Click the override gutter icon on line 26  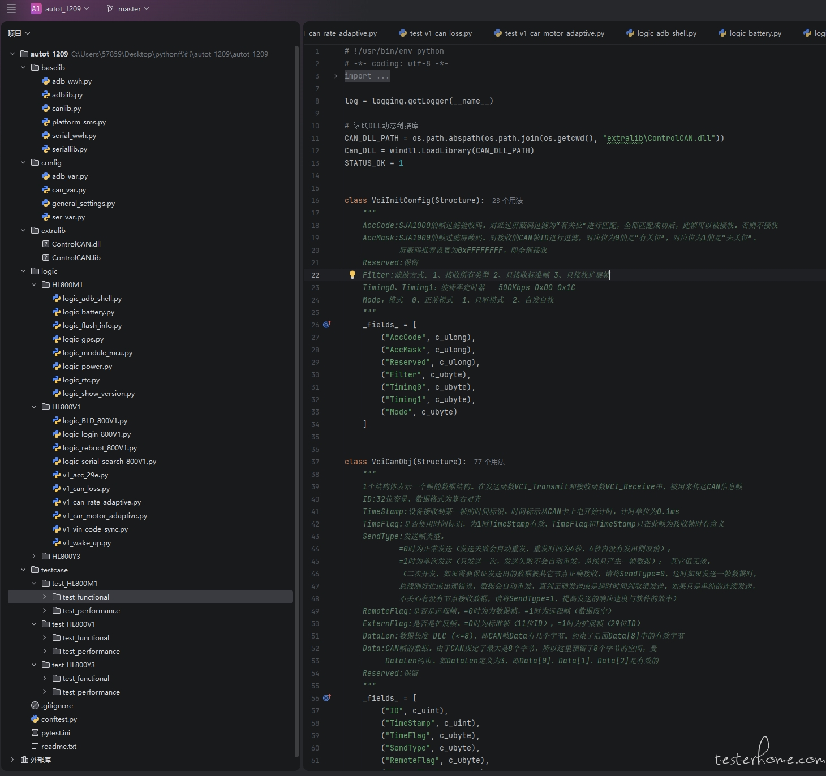point(326,325)
